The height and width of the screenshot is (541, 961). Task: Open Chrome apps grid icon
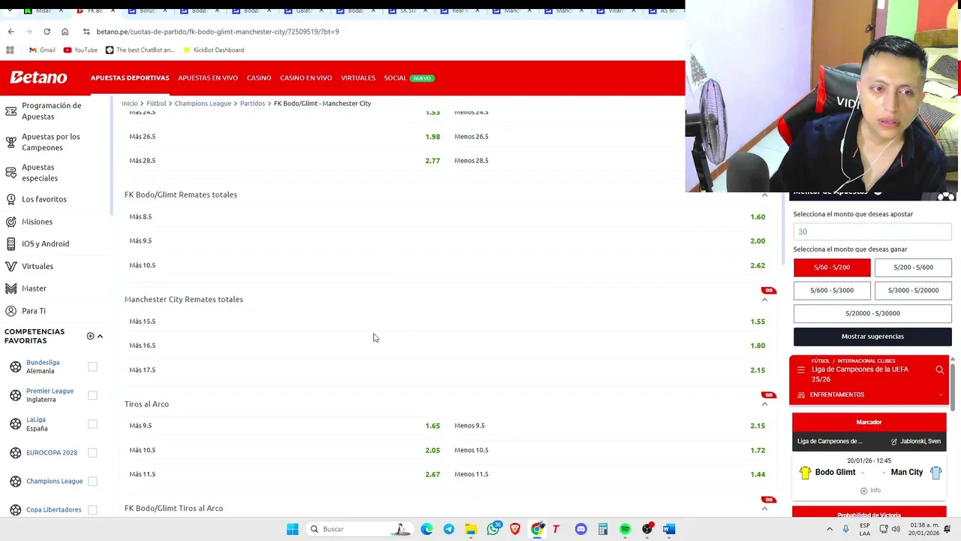coord(10,50)
